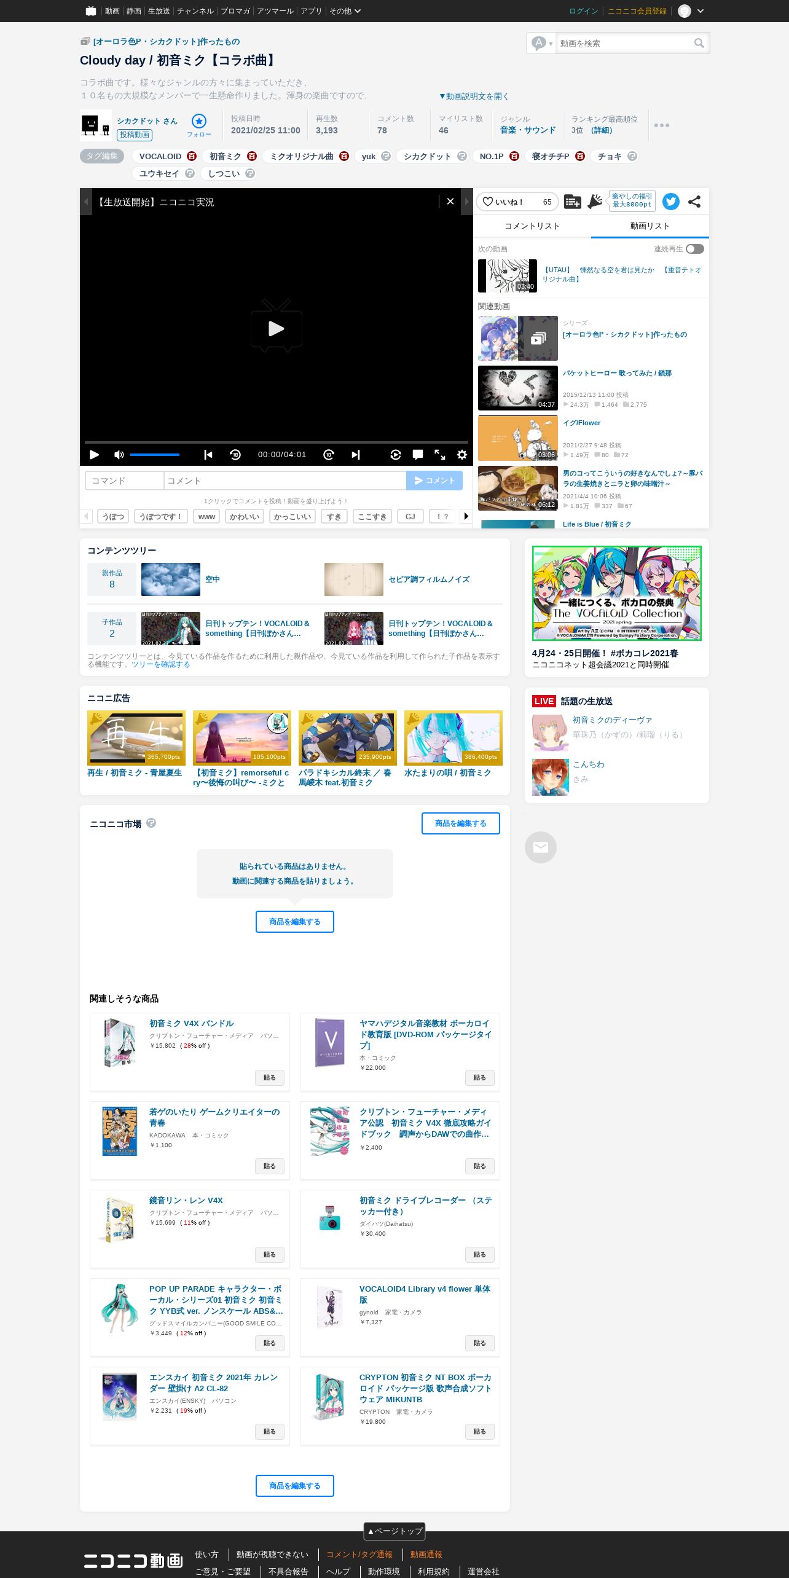Viewport: 789px width, 1578px height.
Task: Enter fullscreen mode
Action: pyautogui.click(x=440, y=455)
